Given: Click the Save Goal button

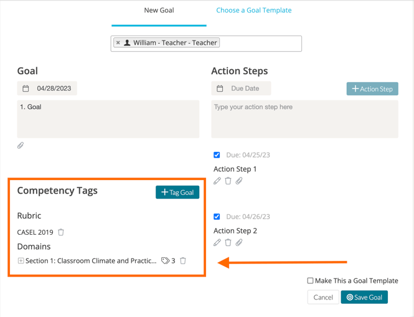Looking at the screenshot, I should 364,298.
